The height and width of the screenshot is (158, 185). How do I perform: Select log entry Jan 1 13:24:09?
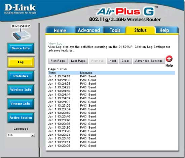point(72,98)
